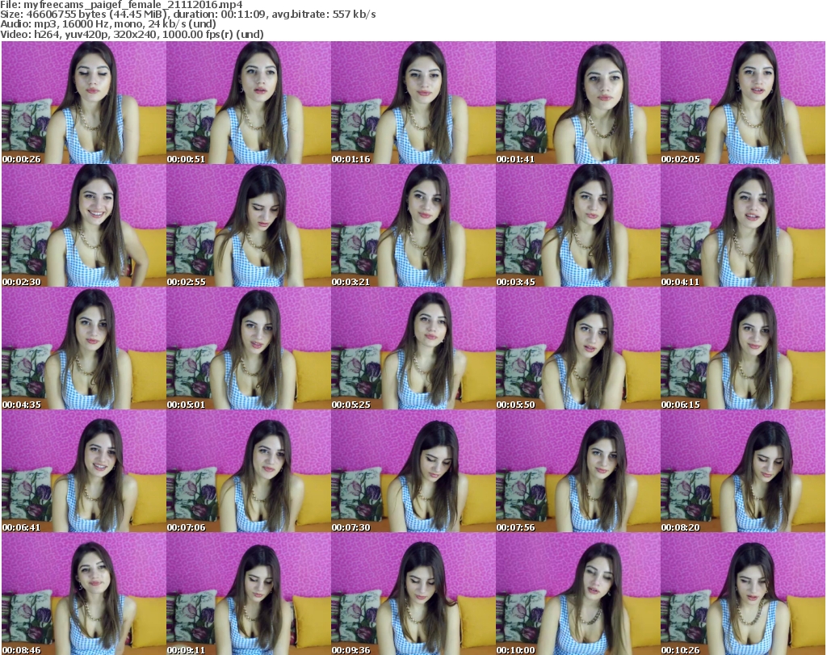Select the Audio mp3 info line

(x=108, y=24)
